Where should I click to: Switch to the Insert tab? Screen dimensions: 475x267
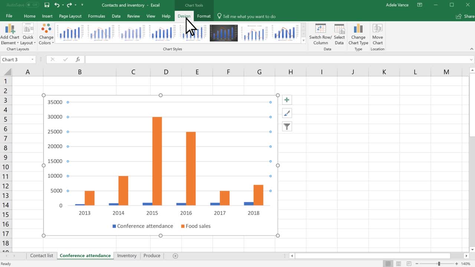click(47, 16)
